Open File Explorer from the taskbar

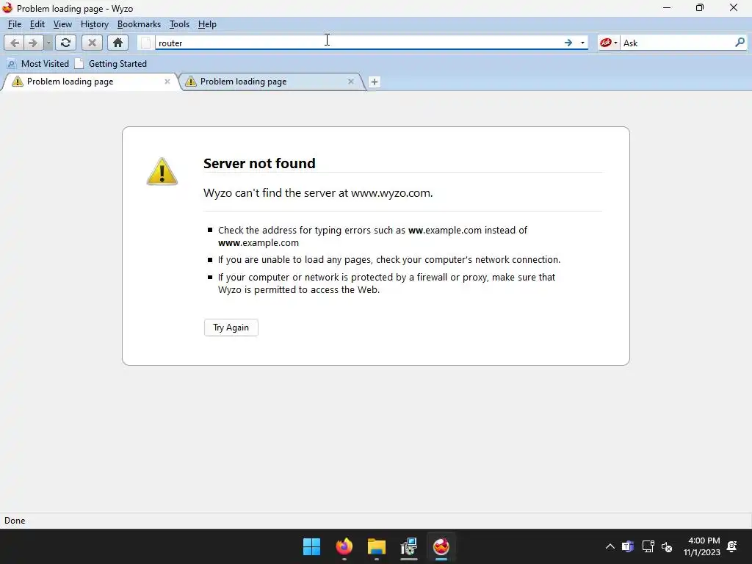[x=377, y=546]
